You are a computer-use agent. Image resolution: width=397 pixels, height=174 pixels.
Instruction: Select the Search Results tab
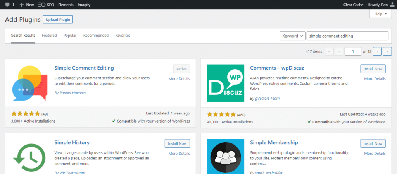(x=23, y=35)
